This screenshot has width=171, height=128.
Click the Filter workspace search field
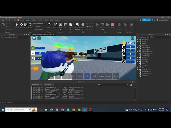pos(153,37)
